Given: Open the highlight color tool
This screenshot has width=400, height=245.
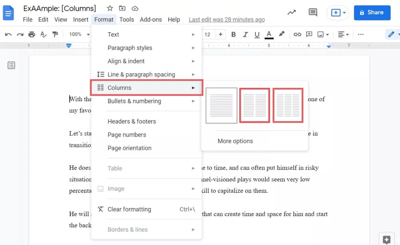Looking at the screenshot, I should coord(281,34).
